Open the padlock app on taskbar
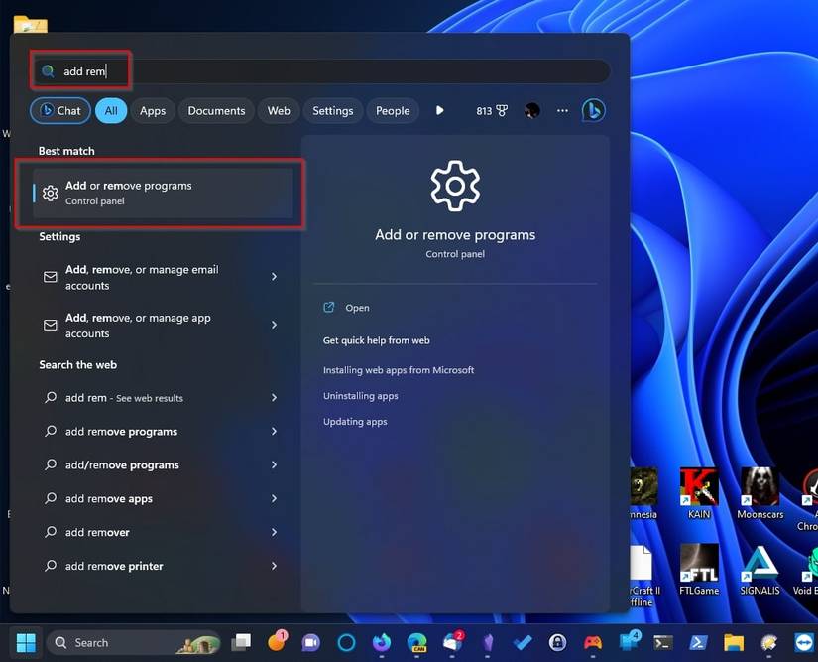Screen dimensions: 818x662 (x=557, y=643)
